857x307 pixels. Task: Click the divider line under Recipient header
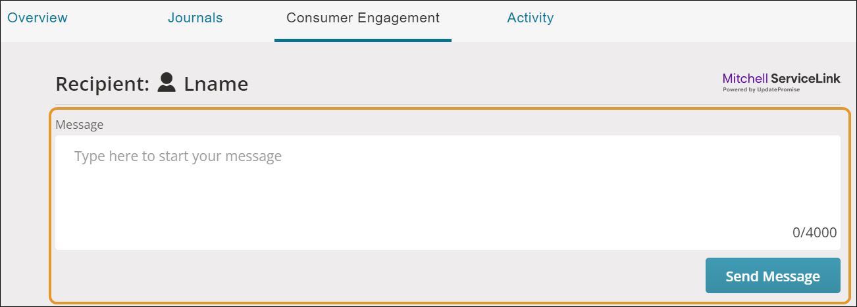pyautogui.click(x=448, y=104)
